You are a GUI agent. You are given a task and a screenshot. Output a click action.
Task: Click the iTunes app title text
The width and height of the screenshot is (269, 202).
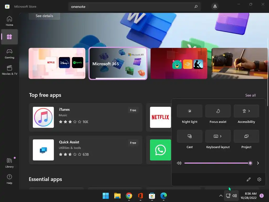[64, 110]
